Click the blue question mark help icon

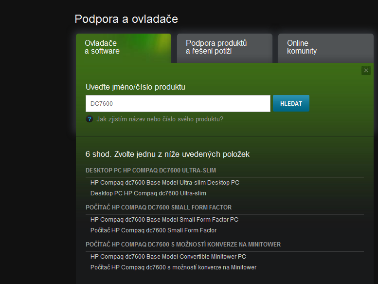pyautogui.click(x=90, y=119)
